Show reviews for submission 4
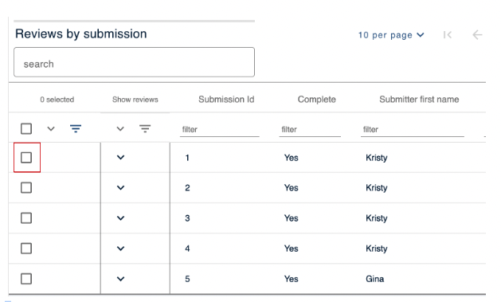This screenshot has height=302, width=501. tap(120, 249)
